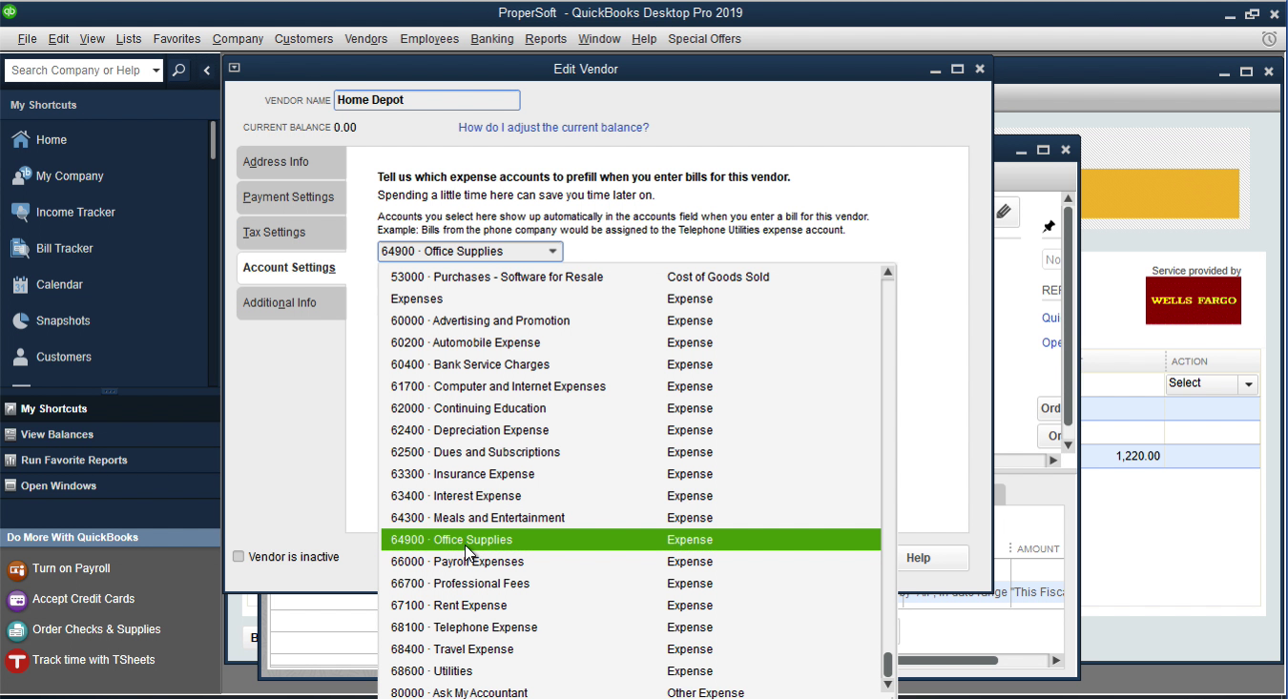Viewport: 1288px width, 699px height.
Task: Select 66000 Payroll Expenses account
Action: tap(630, 563)
